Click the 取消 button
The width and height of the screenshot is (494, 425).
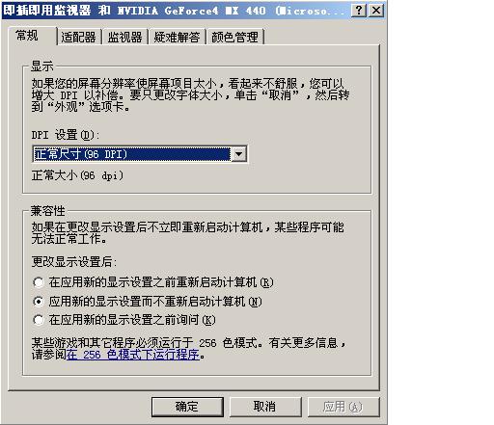265,407
